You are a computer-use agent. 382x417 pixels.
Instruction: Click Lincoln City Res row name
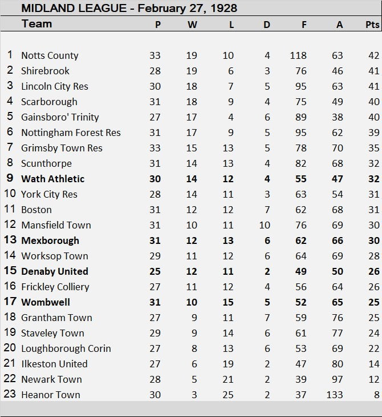(54, 86)
